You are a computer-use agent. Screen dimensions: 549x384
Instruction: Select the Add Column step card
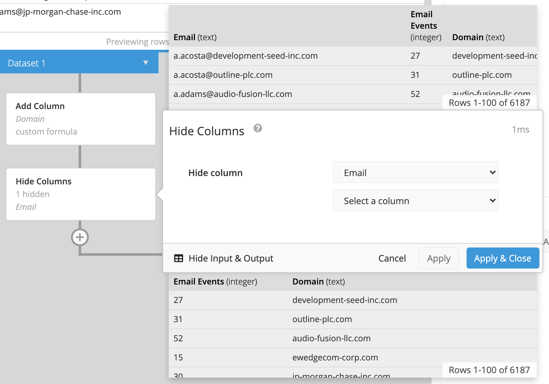(81, 119)
